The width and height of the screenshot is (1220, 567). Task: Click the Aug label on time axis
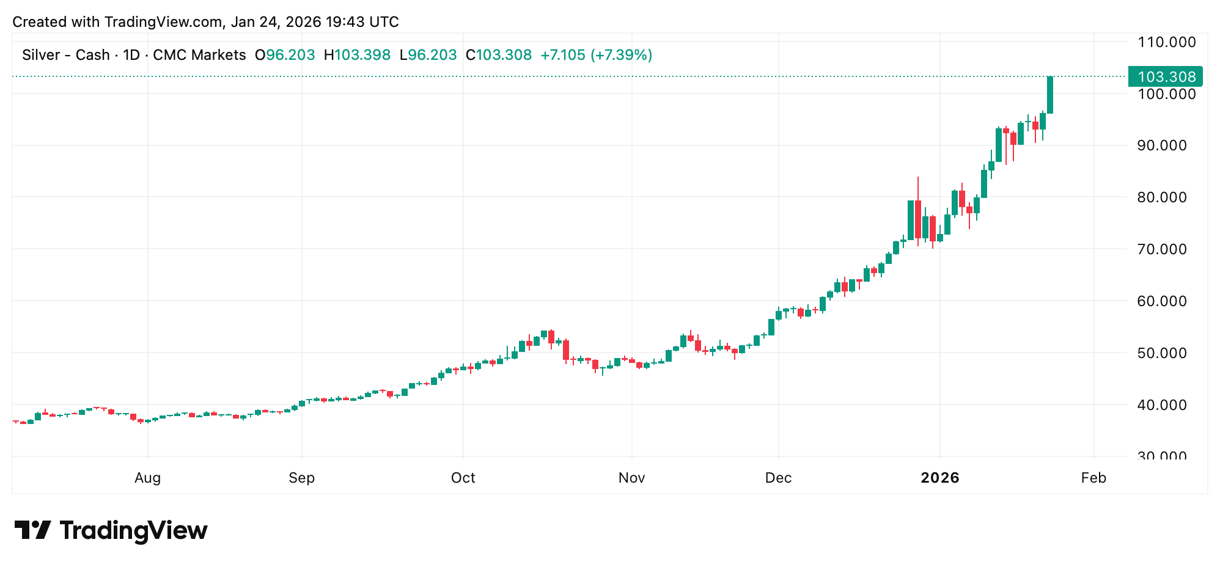coord(147,478)
